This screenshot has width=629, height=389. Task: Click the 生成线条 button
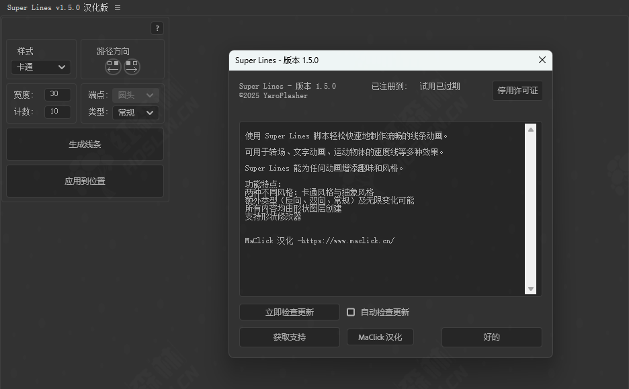click(85, 144)
